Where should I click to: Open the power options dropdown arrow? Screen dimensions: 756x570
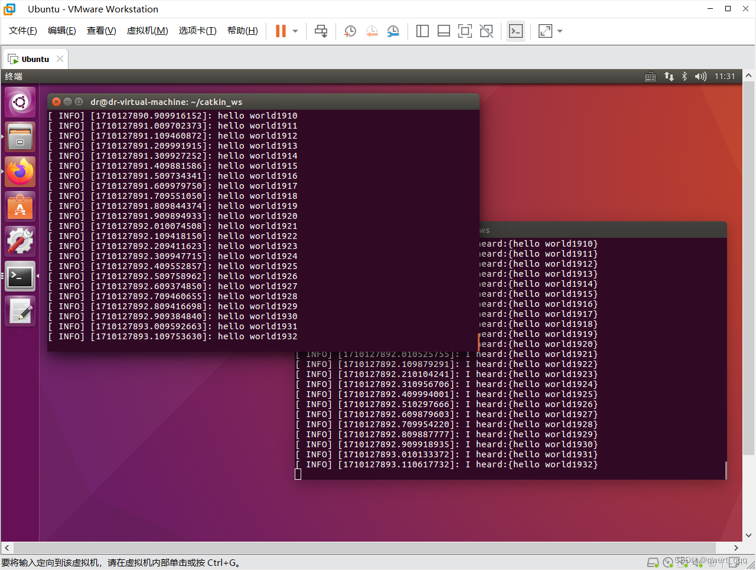coord(295,31)
